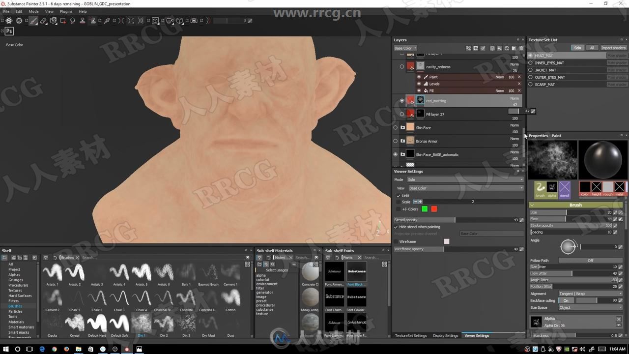
Task: Adjust the Stencil opacity slider
Action: click(455, 220)
